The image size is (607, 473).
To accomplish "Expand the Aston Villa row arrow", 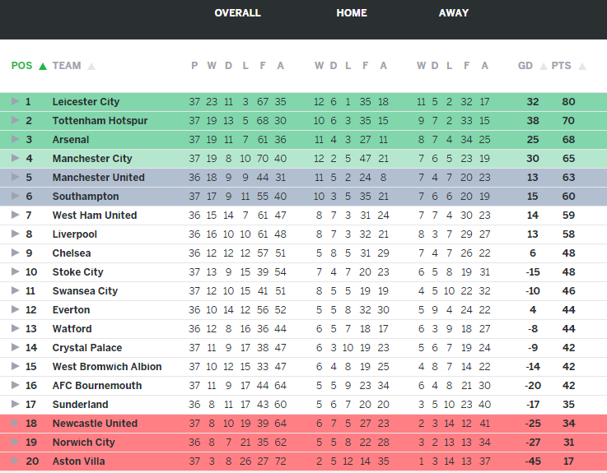I will point(15,461).
